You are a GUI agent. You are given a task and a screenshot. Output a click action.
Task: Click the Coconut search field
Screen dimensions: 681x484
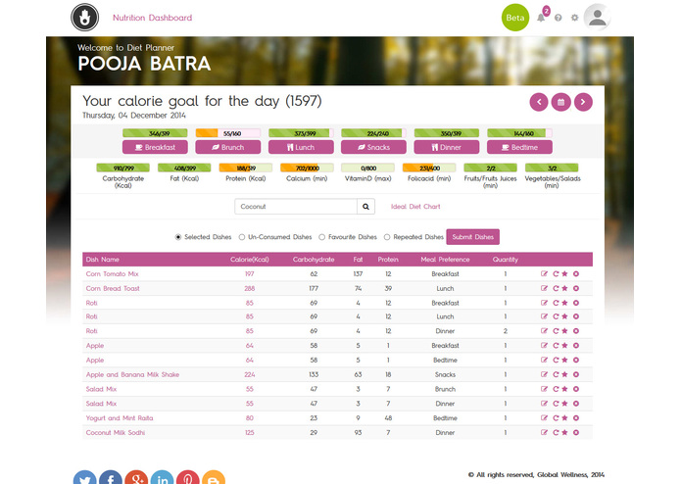tap(296, 207)
